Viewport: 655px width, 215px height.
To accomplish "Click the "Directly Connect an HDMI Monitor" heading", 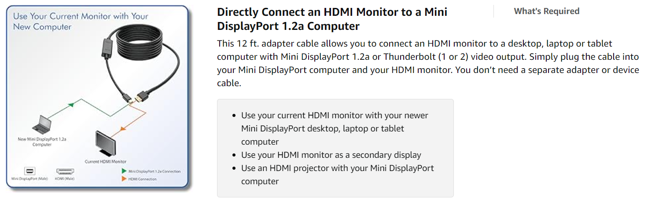I will [x=332, y=19].
